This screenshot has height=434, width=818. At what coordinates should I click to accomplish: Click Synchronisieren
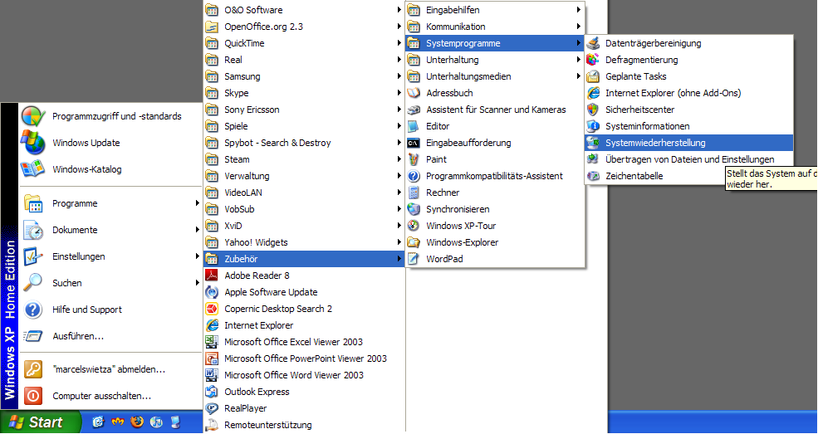(495, 209)
